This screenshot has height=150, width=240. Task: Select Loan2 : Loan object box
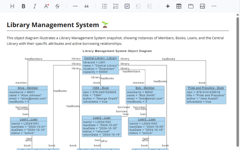(102, 126)
